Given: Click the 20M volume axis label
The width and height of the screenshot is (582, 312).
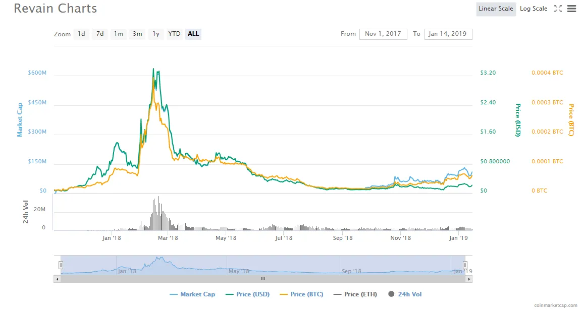Looking at the screenshot, I should click(39, 209).
